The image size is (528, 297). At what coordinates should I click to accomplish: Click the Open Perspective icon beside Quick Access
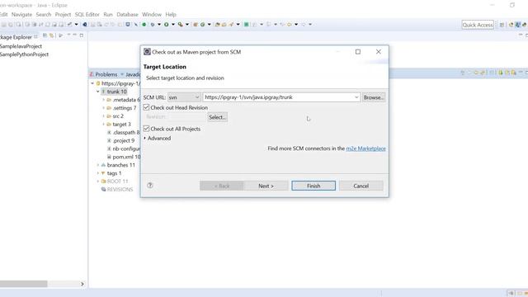502,25
